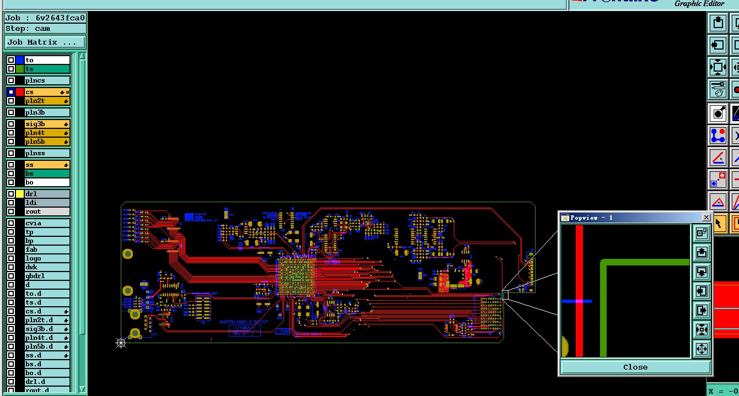Image resolution: width=739 pixels, height=396 pixels.
Task: Click the edit hand icon on sig3b layer
Action: (66, 124)
